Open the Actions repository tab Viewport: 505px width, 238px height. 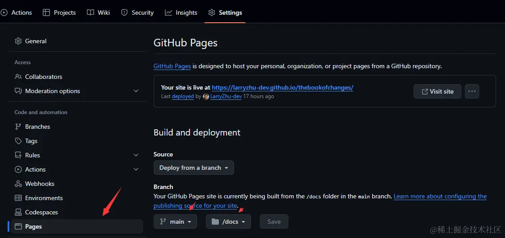coord(16,12)
